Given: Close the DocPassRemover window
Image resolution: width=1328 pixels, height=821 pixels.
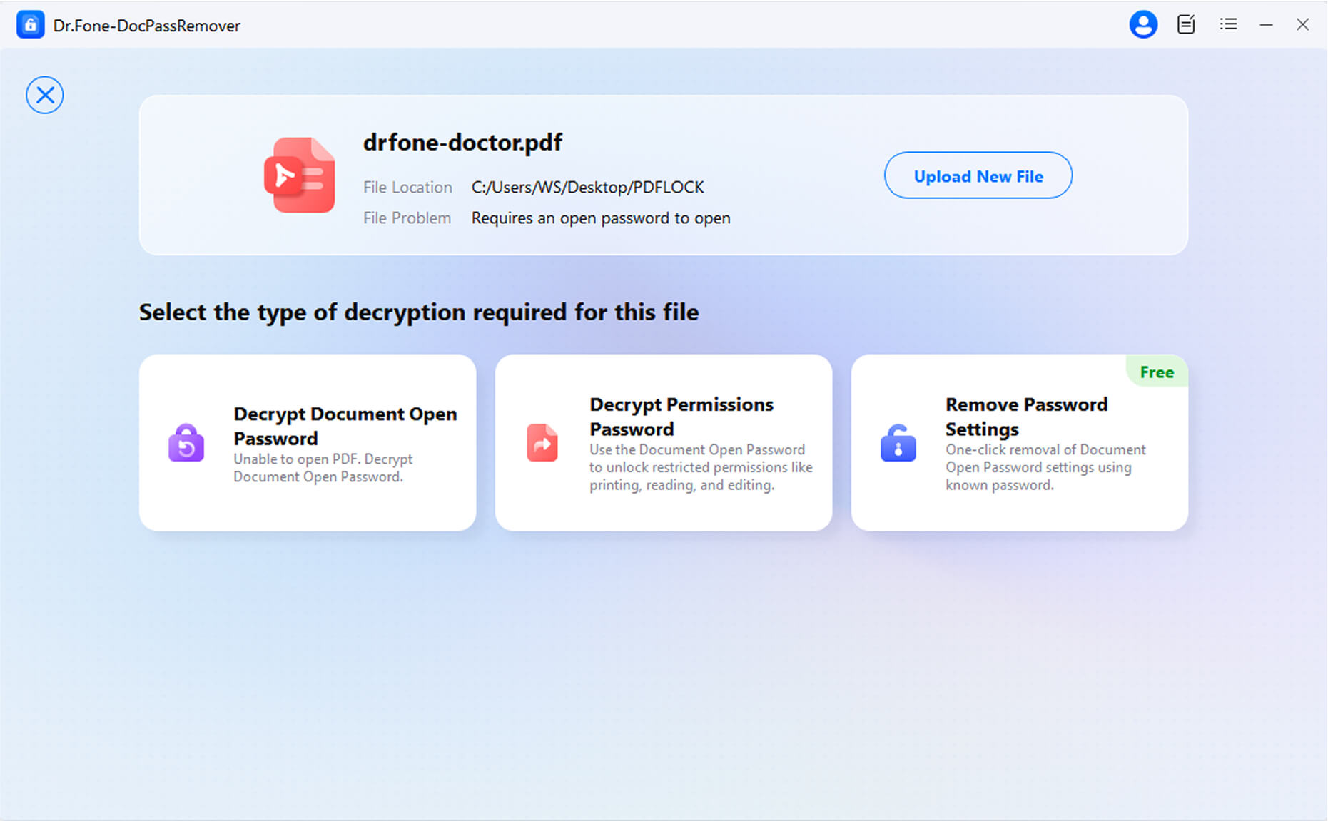Looking at the screenshot, I should point(1302,25).
